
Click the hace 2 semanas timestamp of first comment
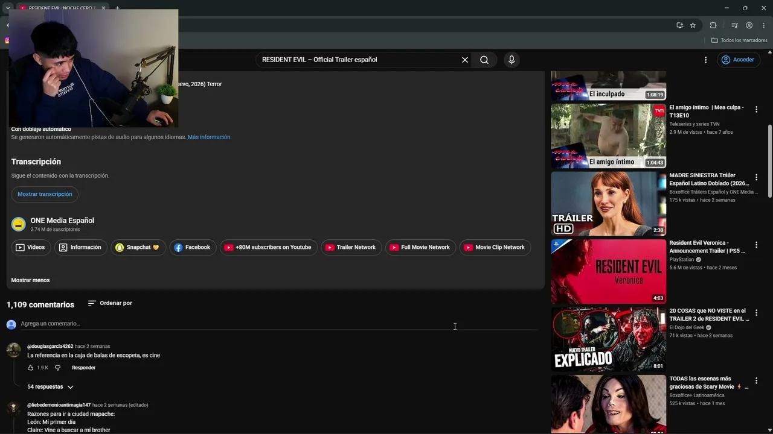(x=92, y=347)
